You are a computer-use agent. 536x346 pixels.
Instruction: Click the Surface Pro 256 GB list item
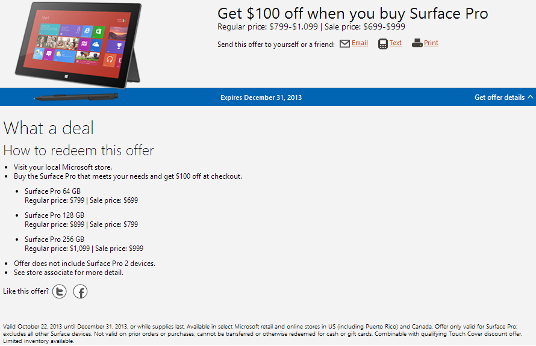(84, 244)
